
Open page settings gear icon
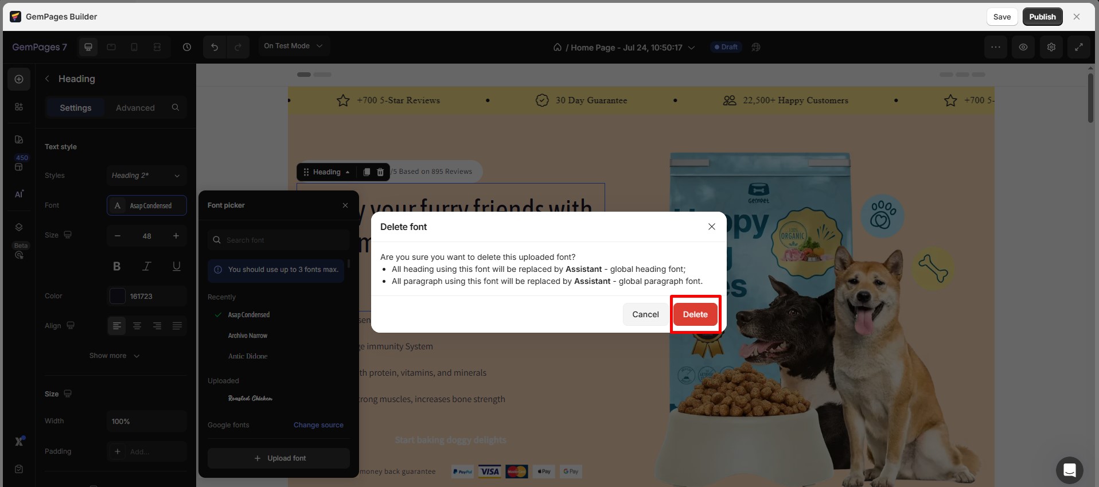tap(1051, 47)
